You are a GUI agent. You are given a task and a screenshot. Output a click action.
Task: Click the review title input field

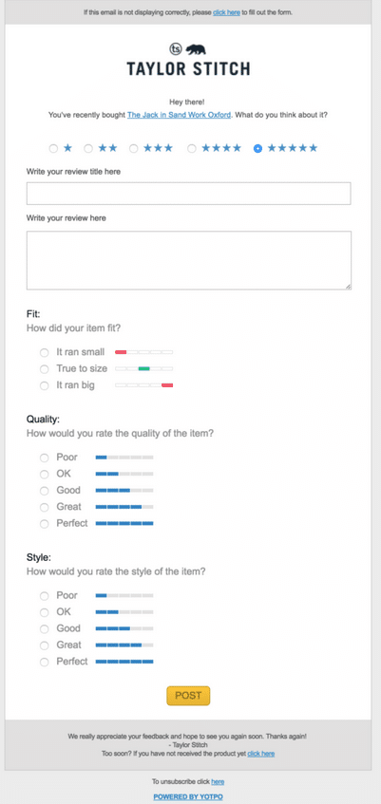pyautogui.click(x=188, y=194)
